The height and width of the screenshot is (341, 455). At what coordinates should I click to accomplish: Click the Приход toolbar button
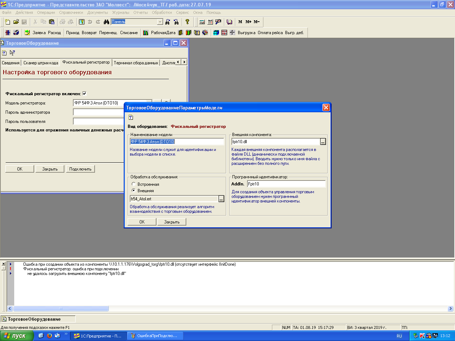(x=73, y=33)
